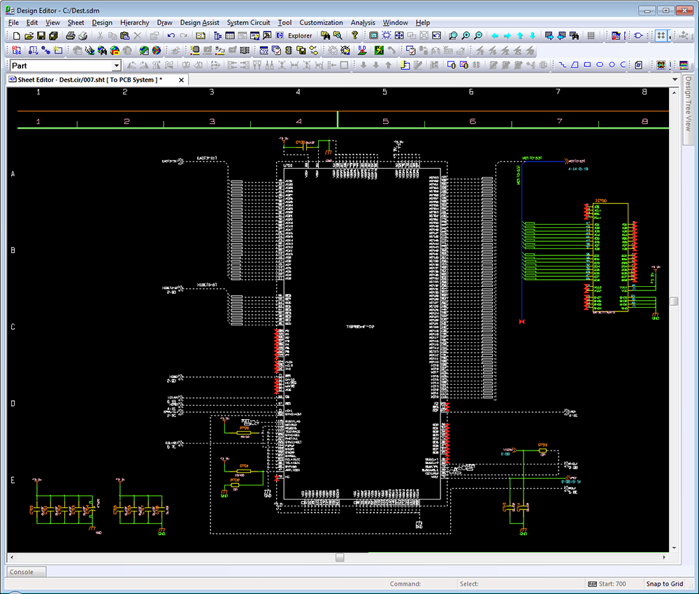Toggle the highlighted snap points toolbar button
The image size is (699, 594).
pos(661,36)
